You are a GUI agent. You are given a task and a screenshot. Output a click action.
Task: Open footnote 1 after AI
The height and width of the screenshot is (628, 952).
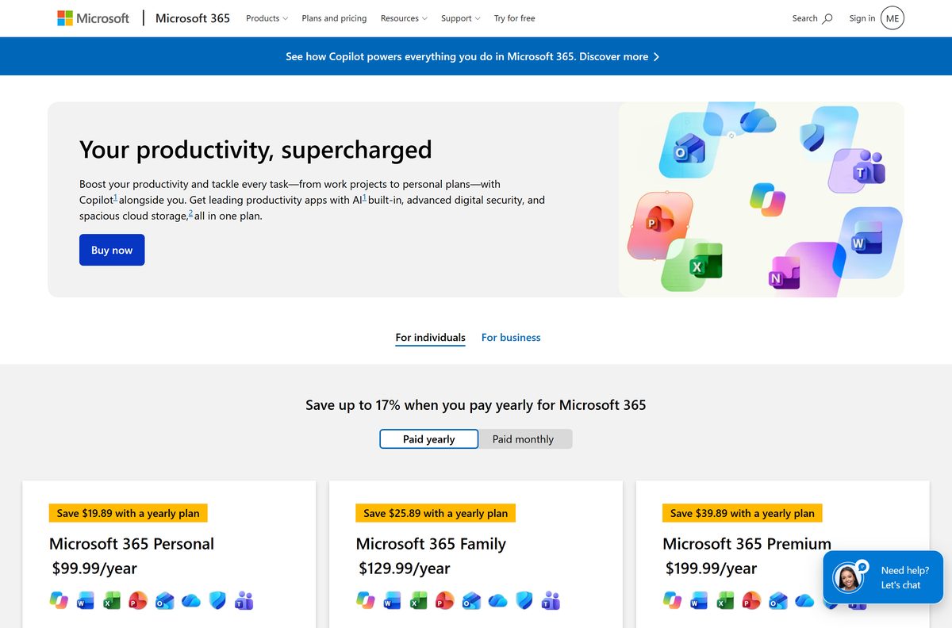pos(364,197)
